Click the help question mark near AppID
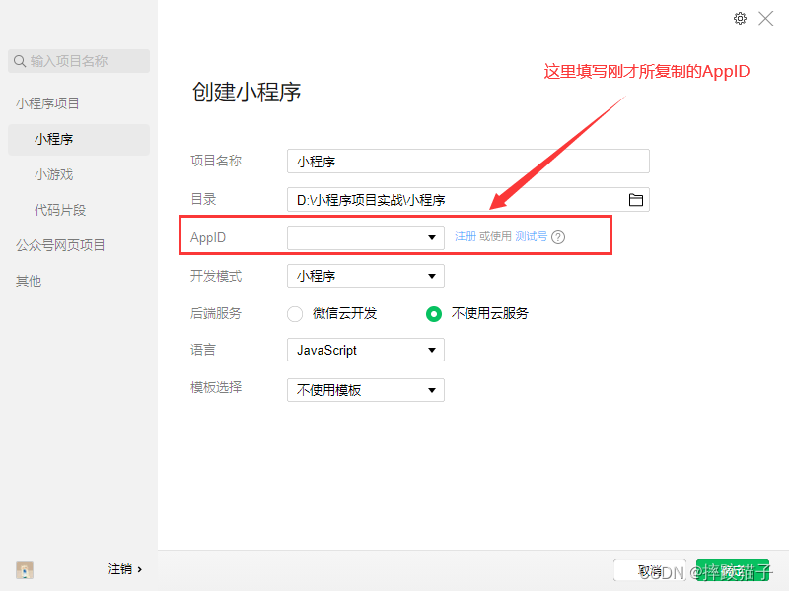The width and height of the screenshot is (789, 591). point(558,237)
